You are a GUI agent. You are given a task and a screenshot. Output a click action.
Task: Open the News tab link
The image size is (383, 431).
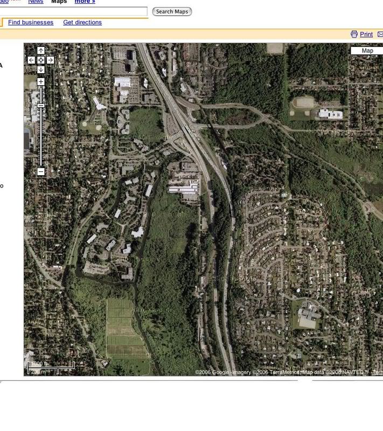[36, 2]
